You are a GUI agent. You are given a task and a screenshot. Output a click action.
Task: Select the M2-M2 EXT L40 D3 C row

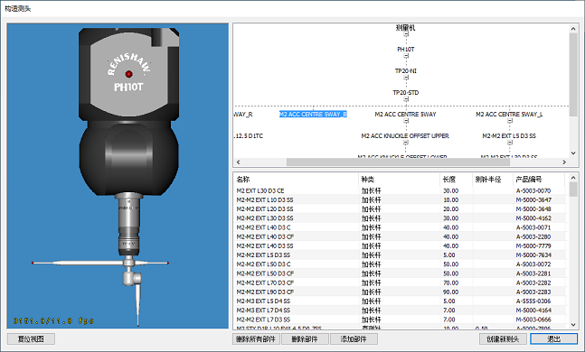[x=400, y=227]
